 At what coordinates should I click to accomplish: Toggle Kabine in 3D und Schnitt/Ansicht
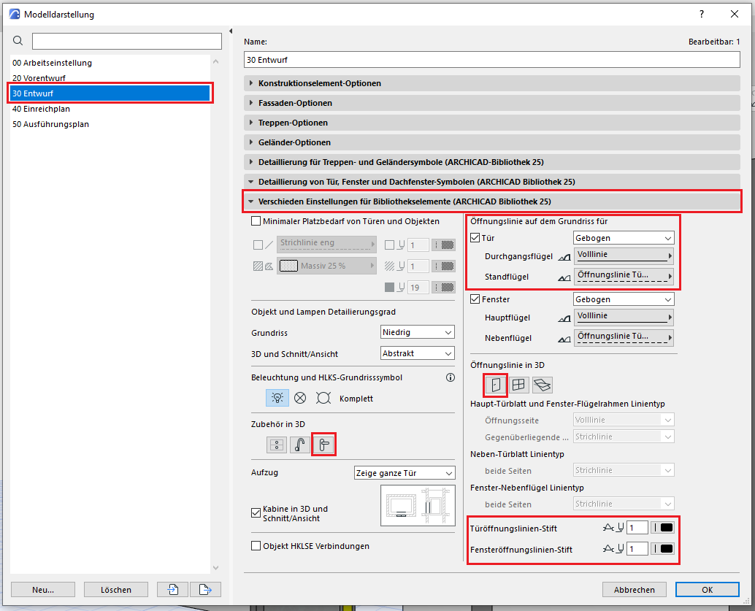pos(256,513)
